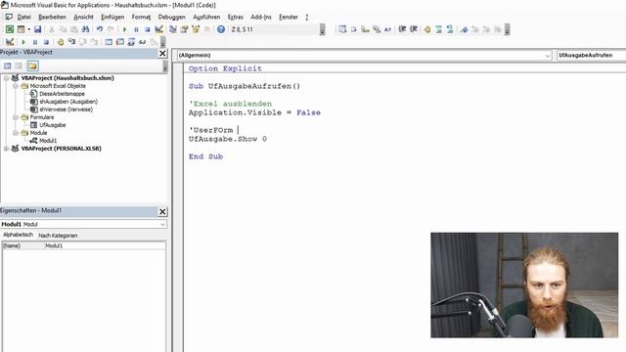Collapse VBAProject (Haushaltsbuch.xlsm) tree node
This screenshot has width=626, height=352.
tap(7, 78)
